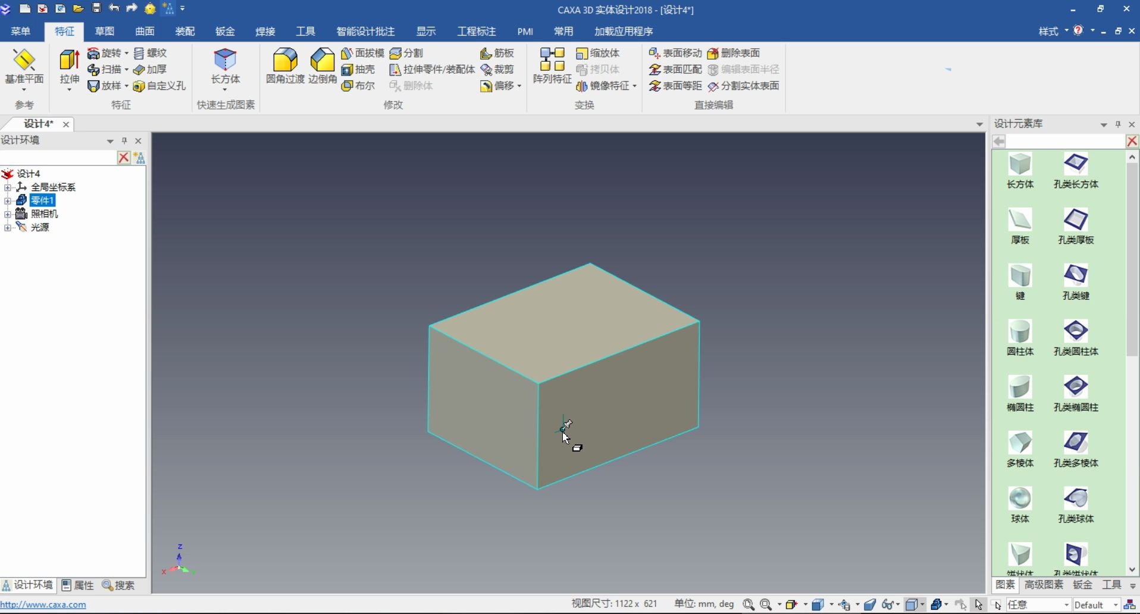Click the design tree search field
The width and height of the screenshot is (1140, 614).
point(58,158)
